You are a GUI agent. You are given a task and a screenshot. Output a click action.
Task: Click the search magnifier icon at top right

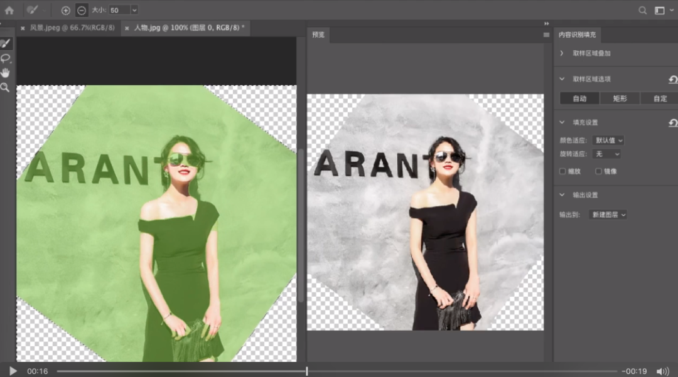[x=643, y=10]
